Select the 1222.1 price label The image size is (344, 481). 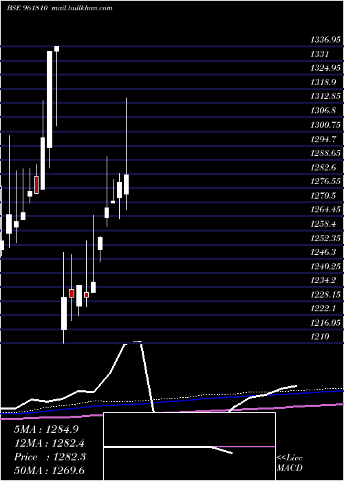[x=323, y=309]
